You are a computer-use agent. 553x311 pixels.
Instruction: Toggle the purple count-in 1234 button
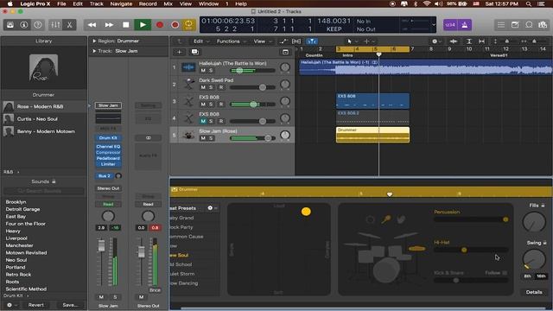coord(450,25)
